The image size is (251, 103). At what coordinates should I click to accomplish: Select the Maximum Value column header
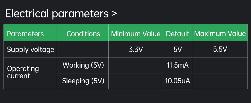click(220, 34)
